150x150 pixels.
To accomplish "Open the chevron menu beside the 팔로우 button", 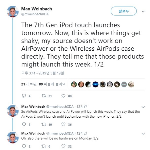I will tap(143, 11).
